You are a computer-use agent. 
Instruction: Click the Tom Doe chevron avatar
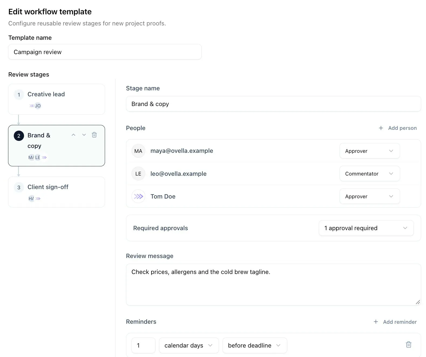[x=138, y=196]
